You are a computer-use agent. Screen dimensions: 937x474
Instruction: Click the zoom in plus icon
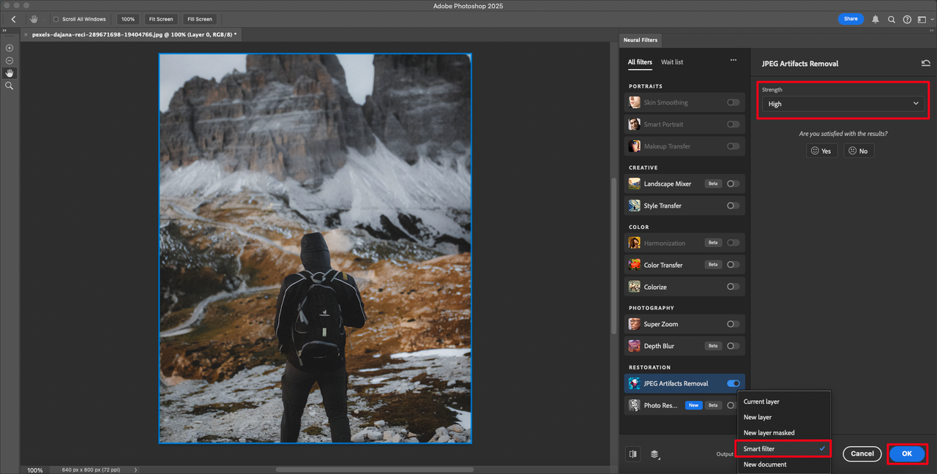click(x=10, y=48)
